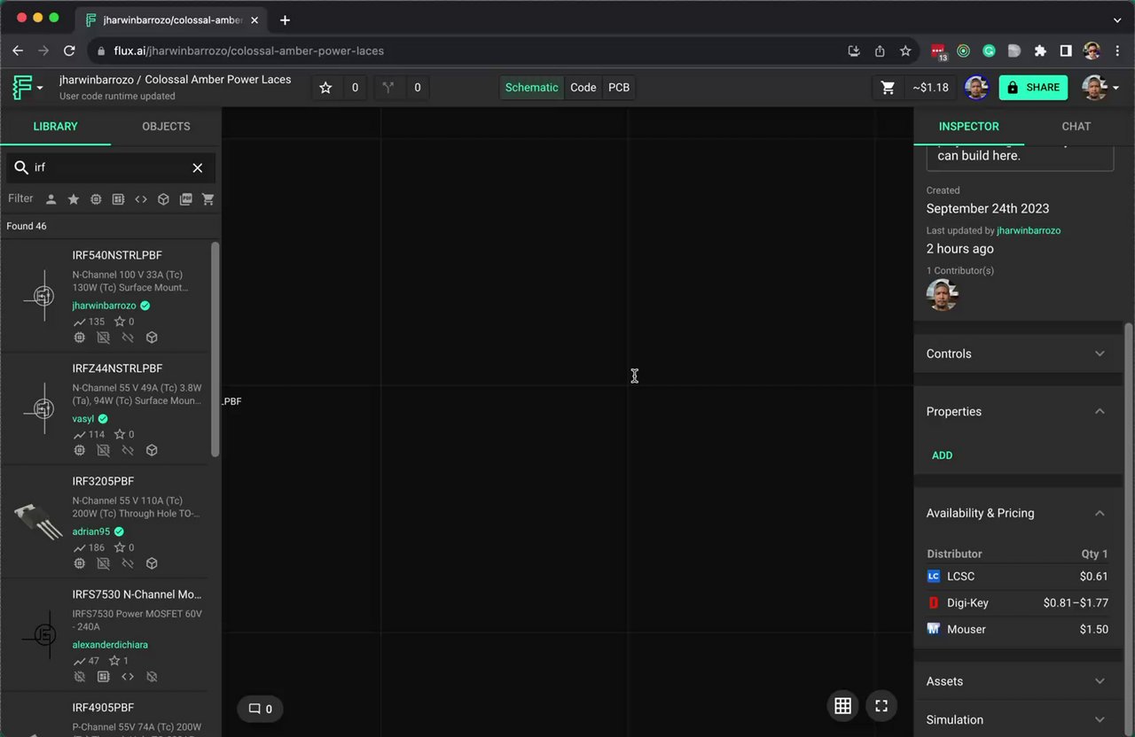Image resolution: width=1135 pixels, height=737 pixels.
Task: Open the user account dropdown arrow
Action: point(1115,88)
